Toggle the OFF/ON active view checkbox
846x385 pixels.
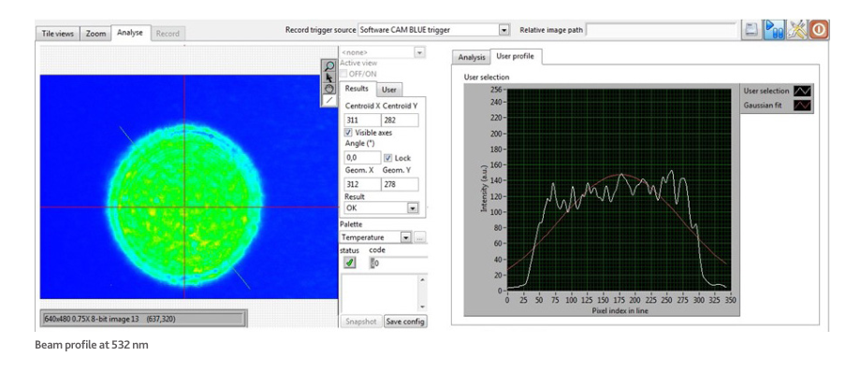(344, 73)
